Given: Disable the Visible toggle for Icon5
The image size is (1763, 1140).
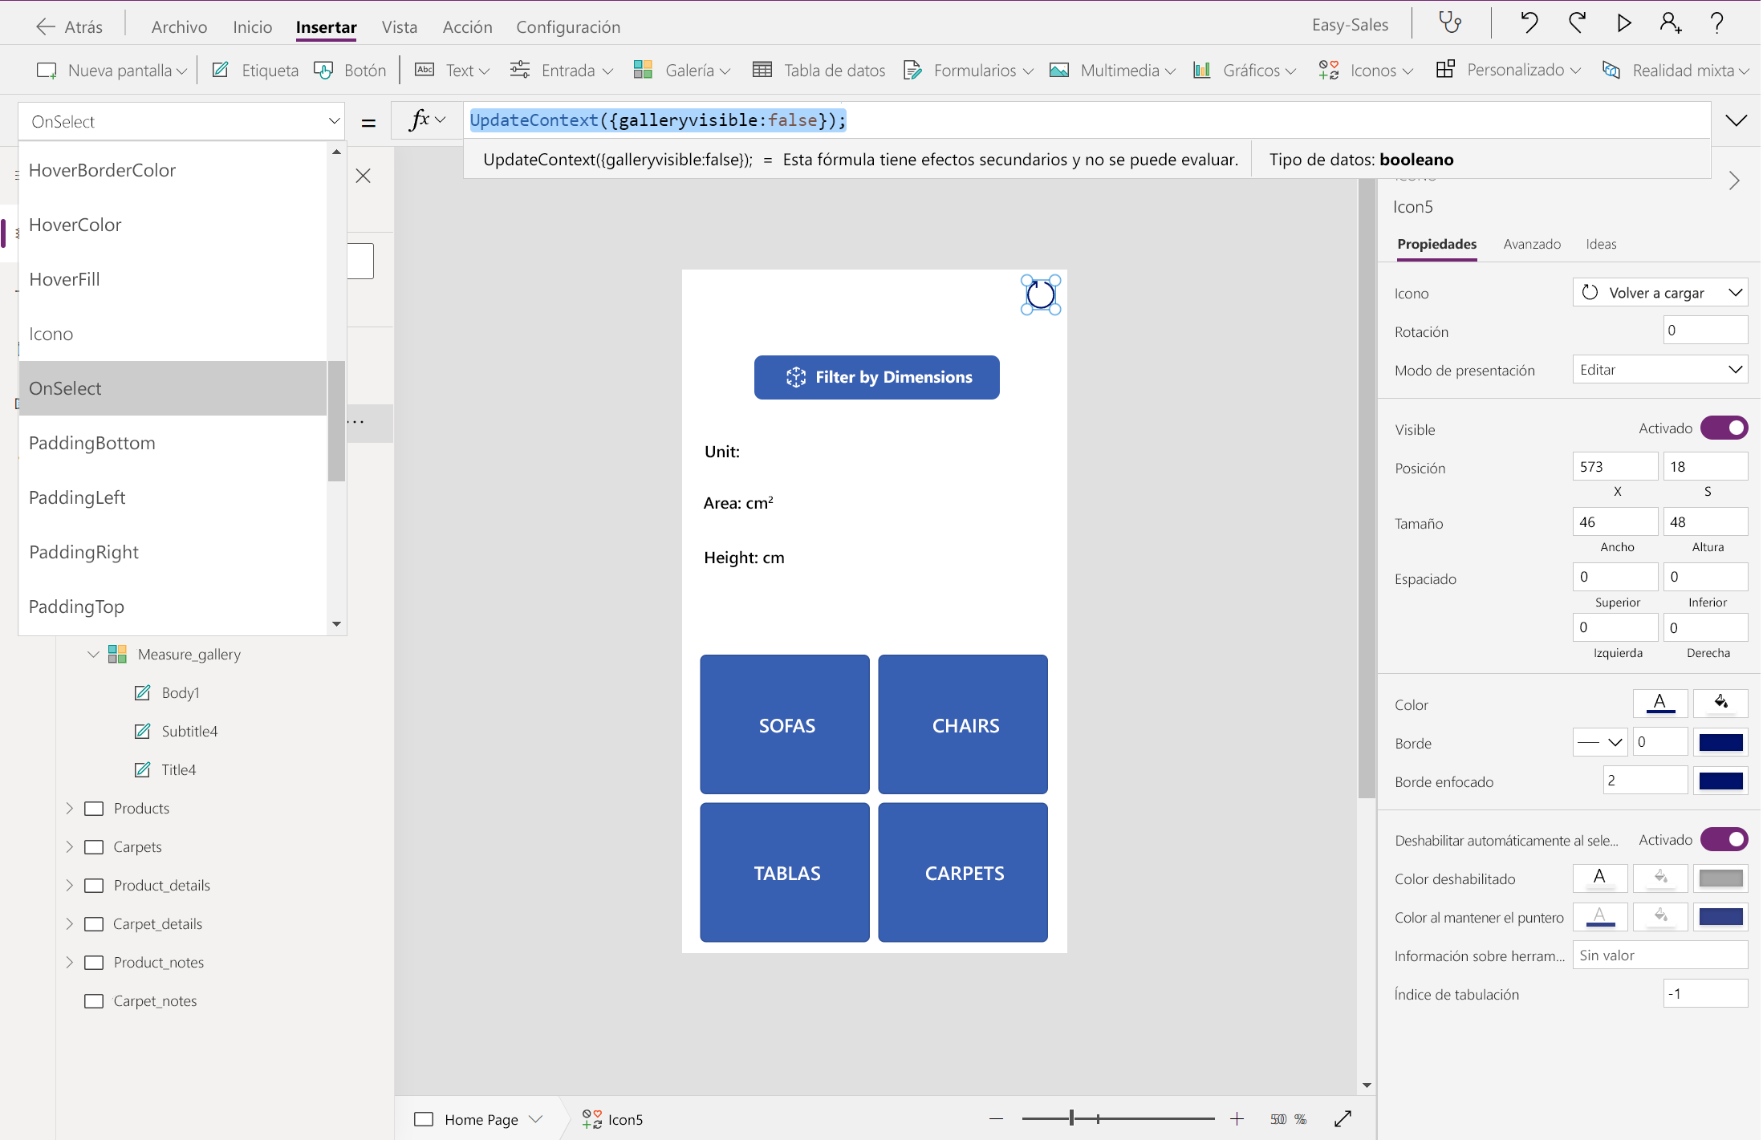Looking at the screenshot, I should (1725, 428).
